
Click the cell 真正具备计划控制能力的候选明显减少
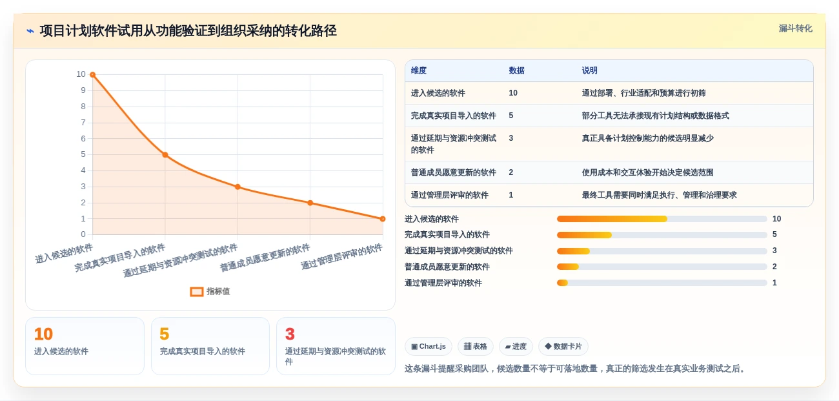point(647,138)
